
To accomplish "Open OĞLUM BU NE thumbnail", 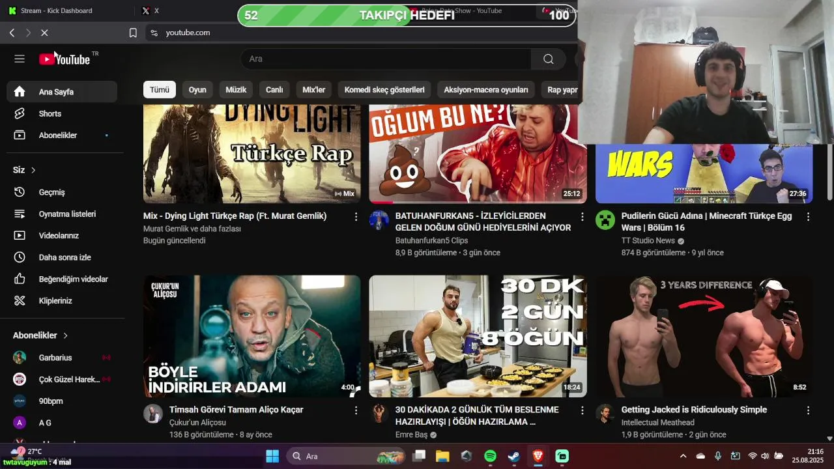I will click(478, 154).
